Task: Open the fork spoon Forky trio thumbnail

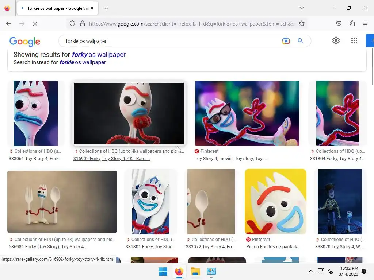Action: [x=62, y=202]
